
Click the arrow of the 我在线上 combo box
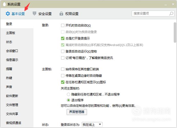pyautogui.click(x=100, y=124)
